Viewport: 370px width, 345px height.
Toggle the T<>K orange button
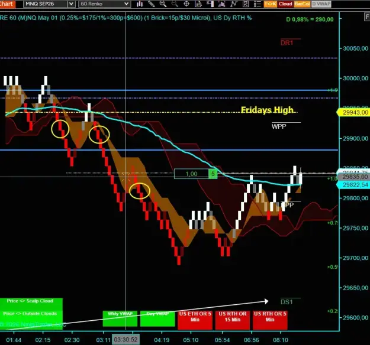[271, 4]
